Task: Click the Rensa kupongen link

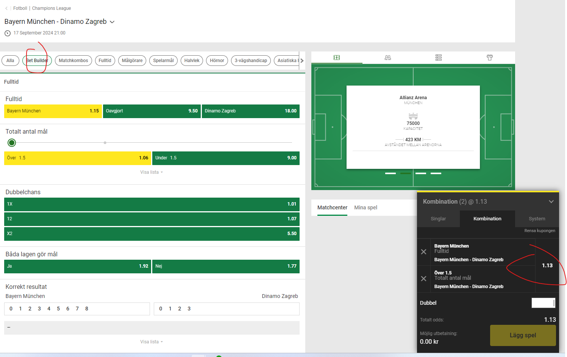Action: [539, 231]
